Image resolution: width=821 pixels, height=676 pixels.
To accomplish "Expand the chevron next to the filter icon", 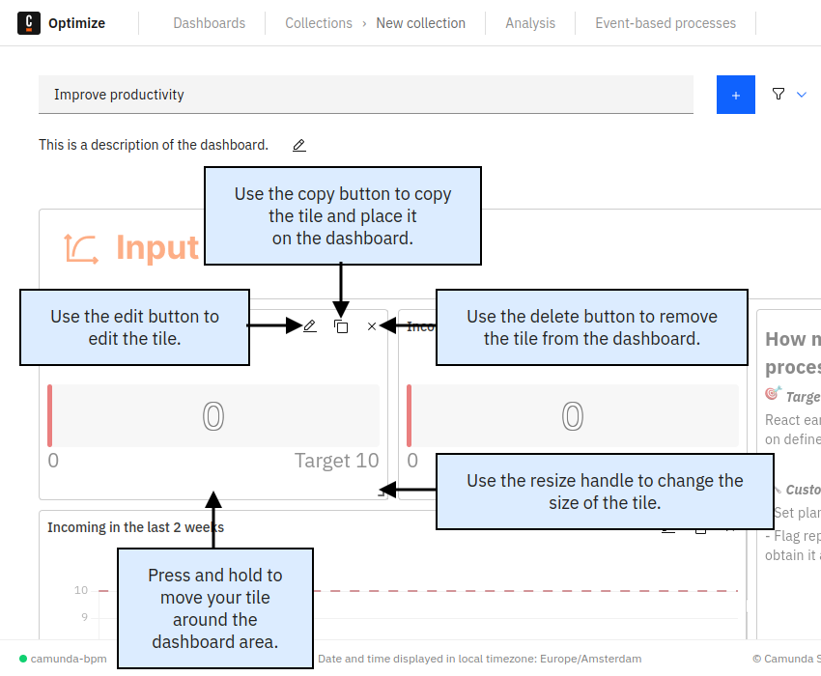I will click(x=802, y=94).
